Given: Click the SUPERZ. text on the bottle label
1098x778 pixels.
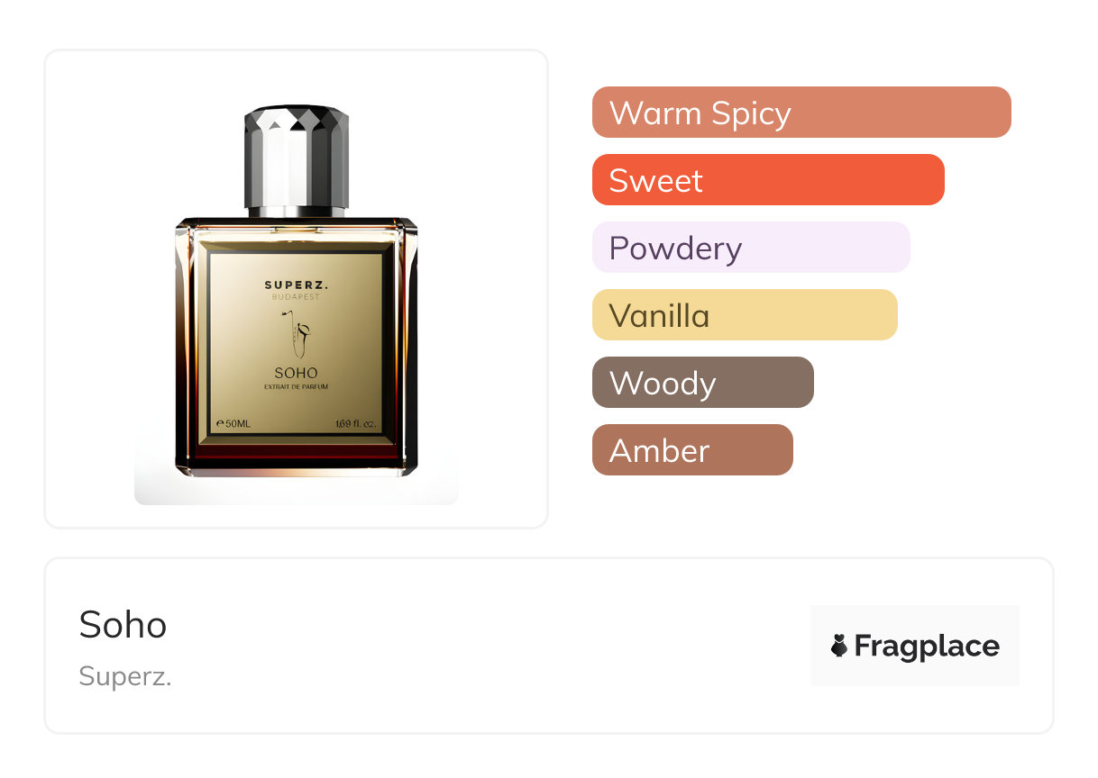Looking at the screenshot, I should coord(297,285).
